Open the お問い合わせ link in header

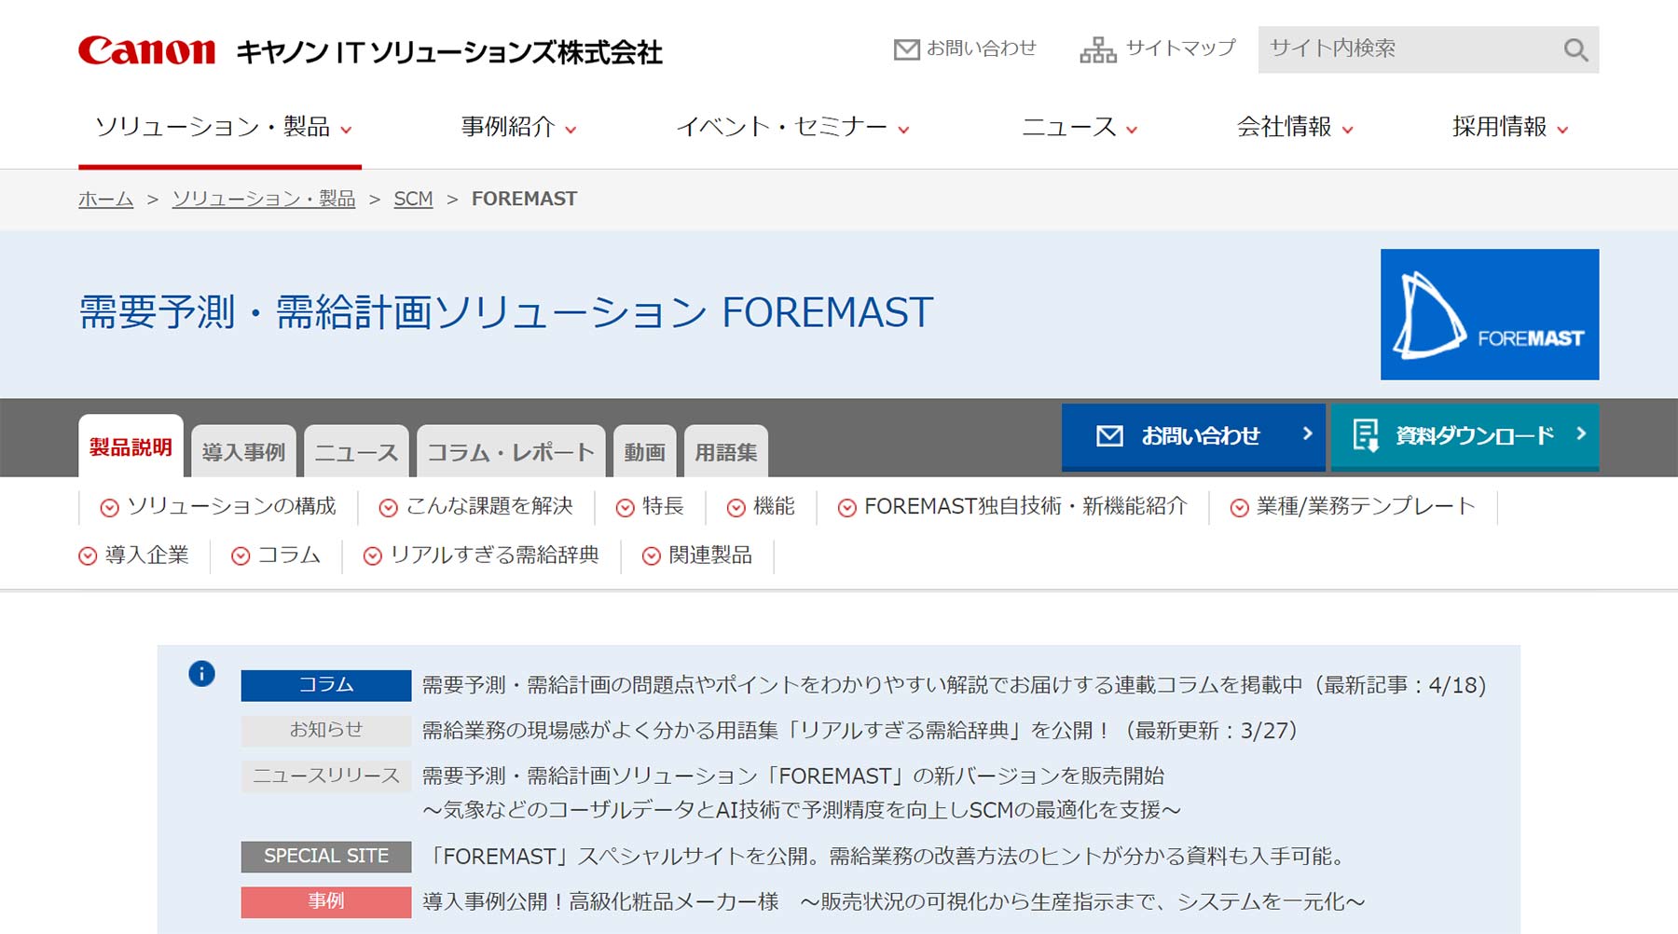click(981, 48)
